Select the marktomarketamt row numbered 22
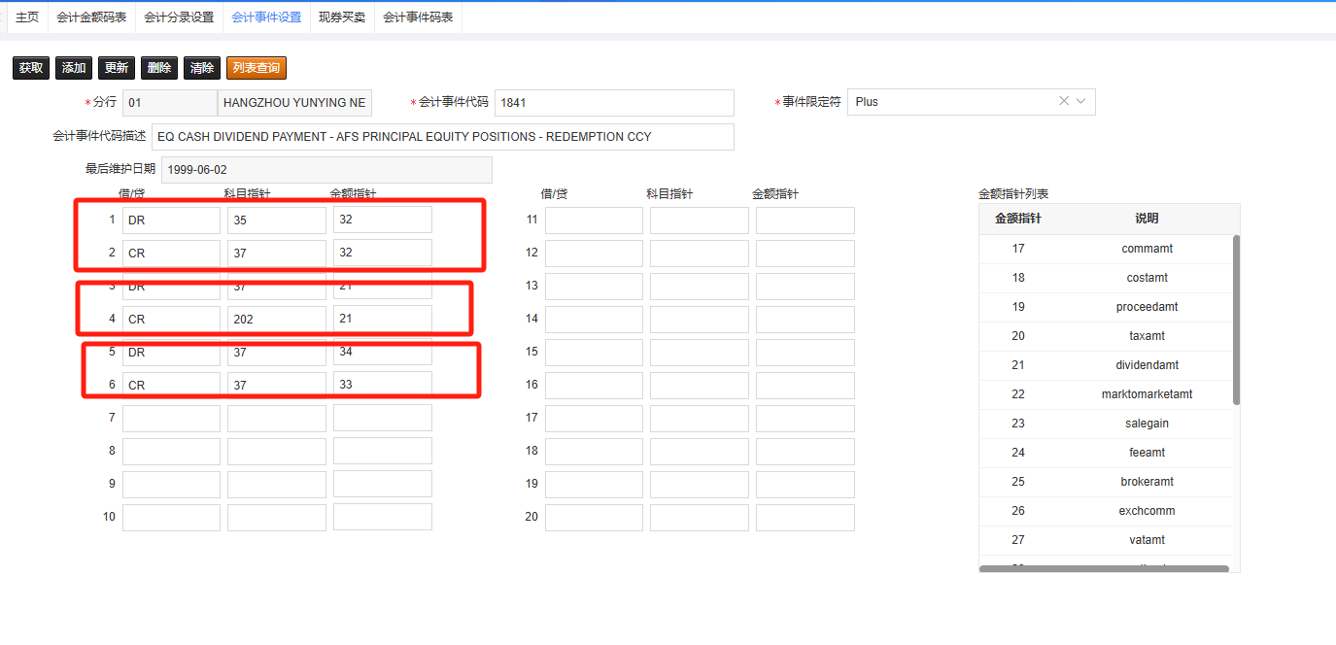This screenshot has width=1336, height=645. coord(1106,394)
